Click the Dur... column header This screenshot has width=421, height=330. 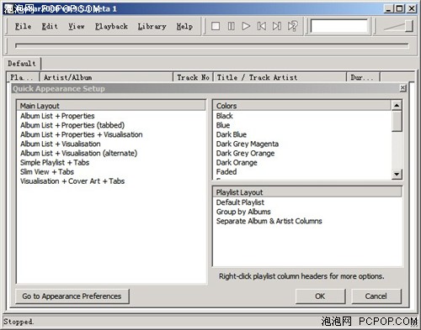click(x=363, y=77)
